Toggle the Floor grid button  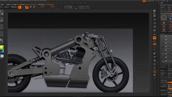[x=155, y=34]
